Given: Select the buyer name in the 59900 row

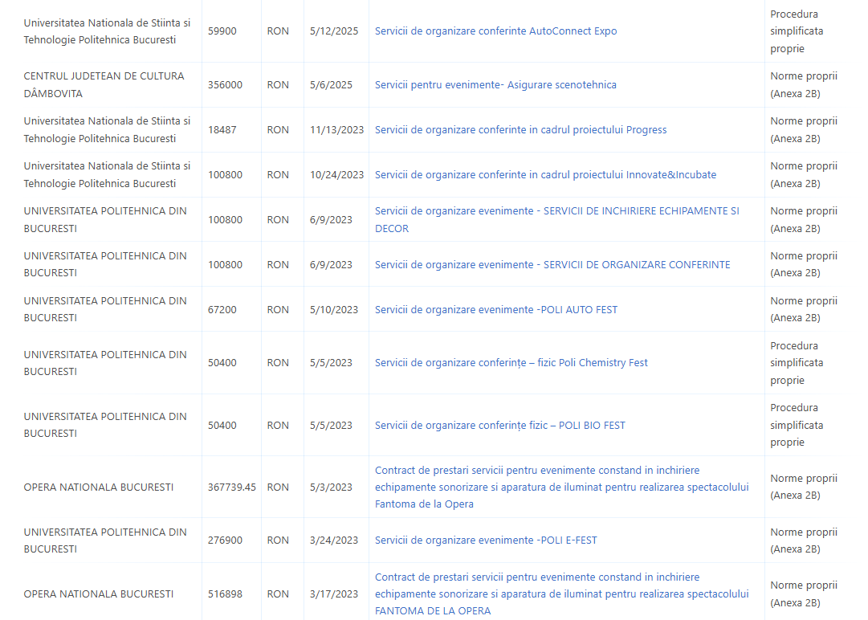Looking at the screenshot, I should [107, 31].
